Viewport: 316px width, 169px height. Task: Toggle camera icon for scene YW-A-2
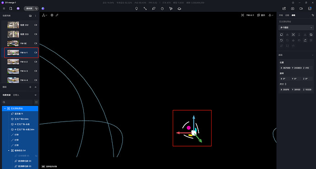[x=35, y=62]
